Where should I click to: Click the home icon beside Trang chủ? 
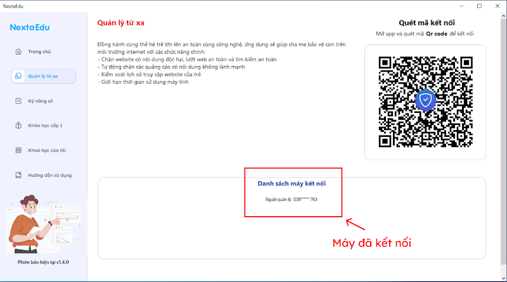[18, 51]
